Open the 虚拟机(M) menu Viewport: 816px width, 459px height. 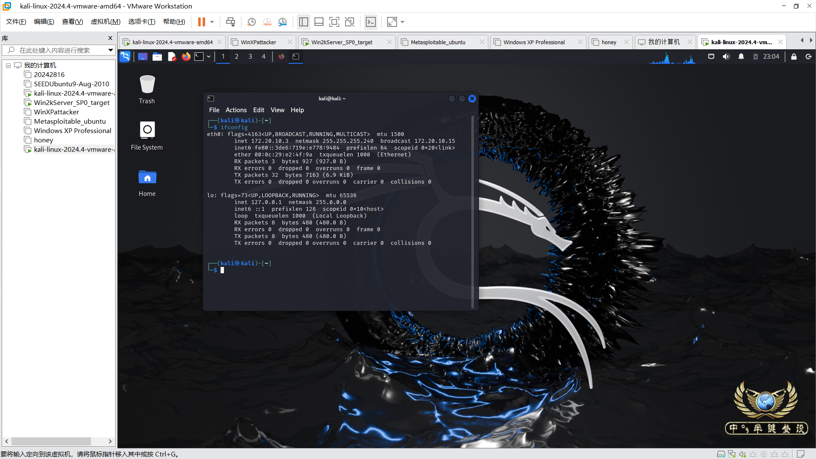tap(105, 22)
